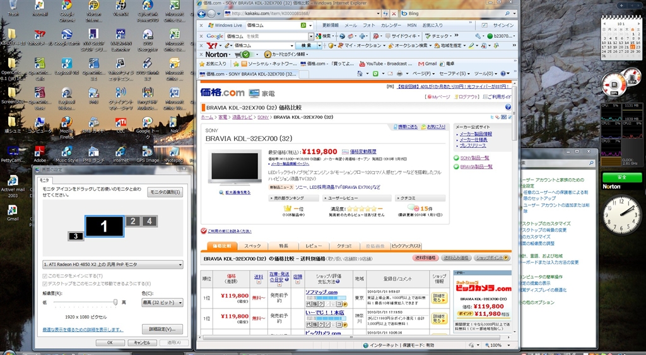Screen dimensions: 646x355
Task: Click the 詳細設定 button
Action: [162, 329]
